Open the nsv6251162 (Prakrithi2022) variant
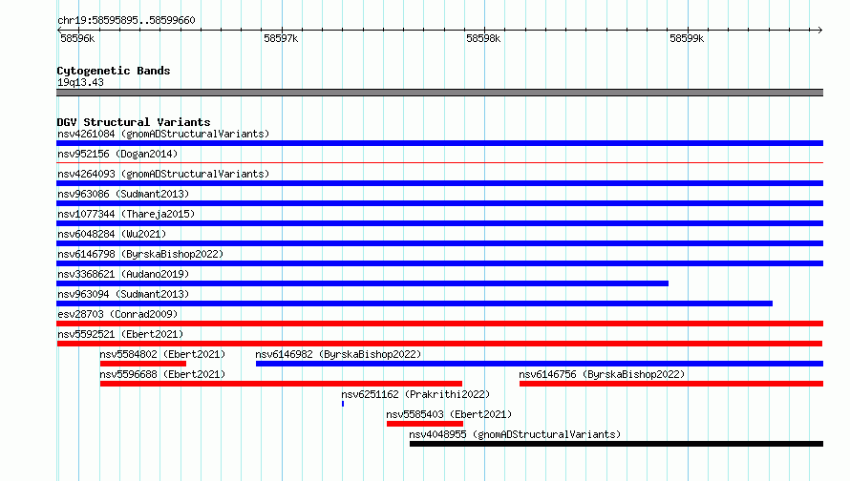The width and height of the screenshot is (850, 481). [x=415, y=394]
